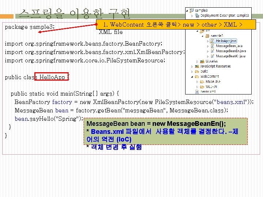Viewport: 263px width, 197px height.
Task: Select MessageBeanEn.java in the tree
Action: (231, 51)
